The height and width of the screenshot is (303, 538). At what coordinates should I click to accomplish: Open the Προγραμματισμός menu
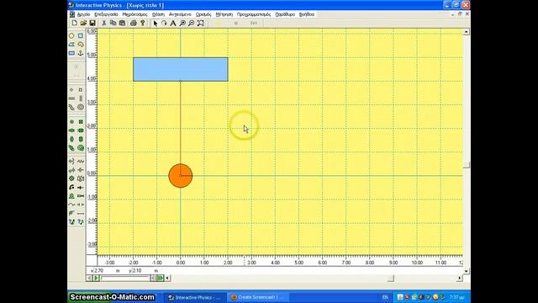[254, 14]
